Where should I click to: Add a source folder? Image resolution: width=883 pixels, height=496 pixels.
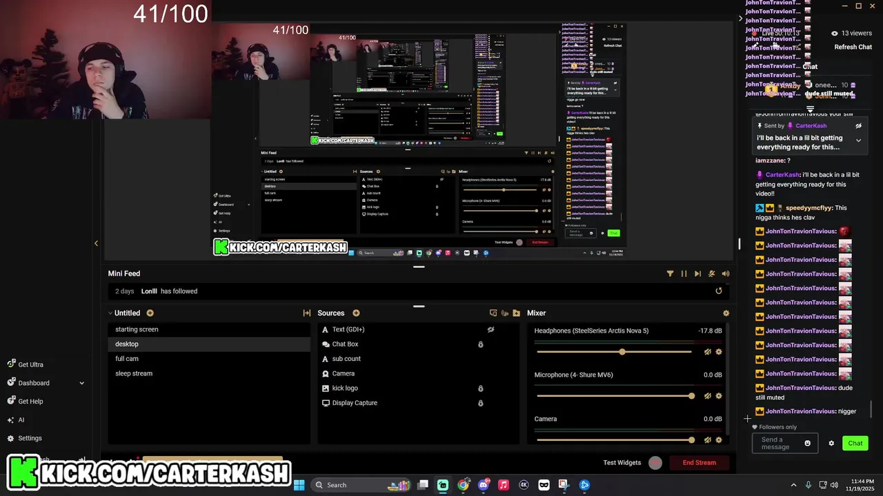point(516,313)
